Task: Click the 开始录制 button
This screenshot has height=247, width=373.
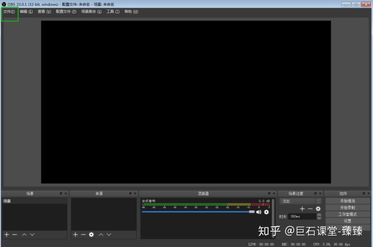Action: [x=348, y=208]
